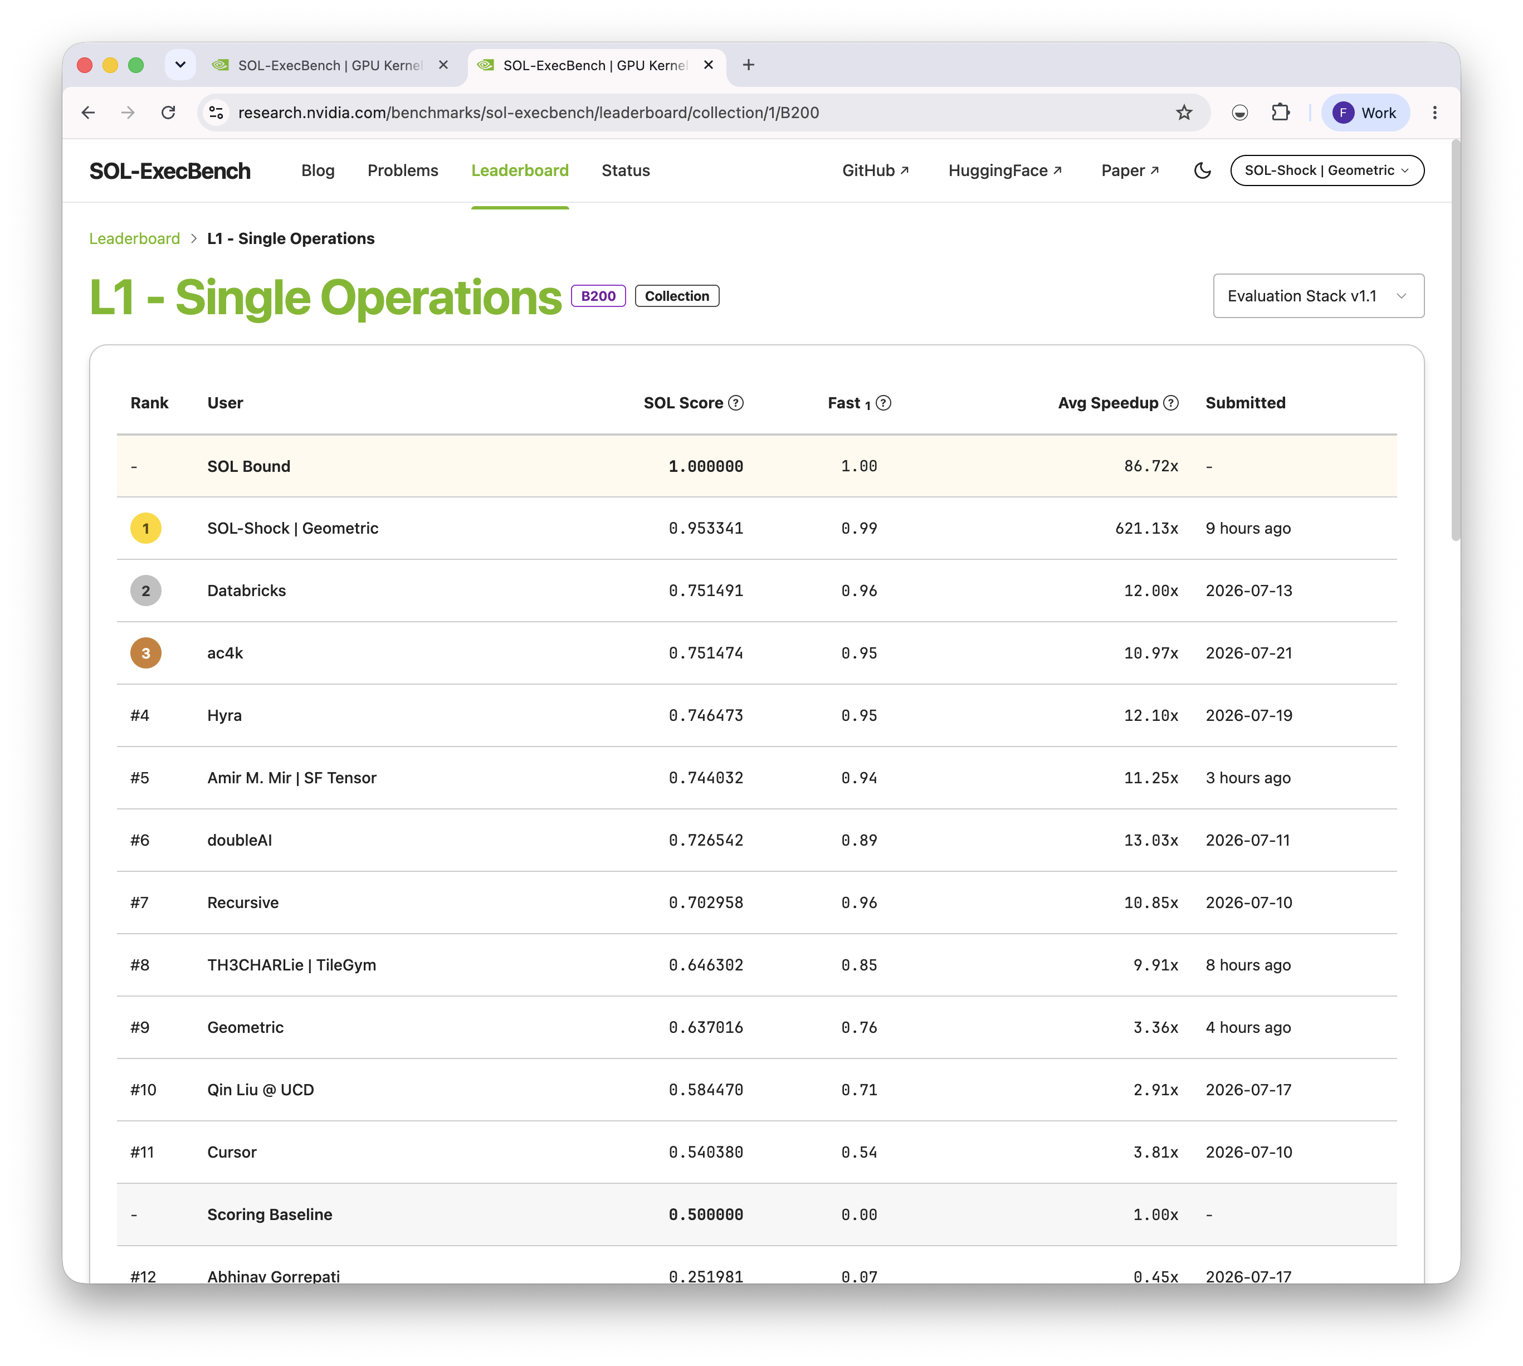Select the Databricks leaderboard row
This screenshot has height=1366, width=1523.
(756, 591)
